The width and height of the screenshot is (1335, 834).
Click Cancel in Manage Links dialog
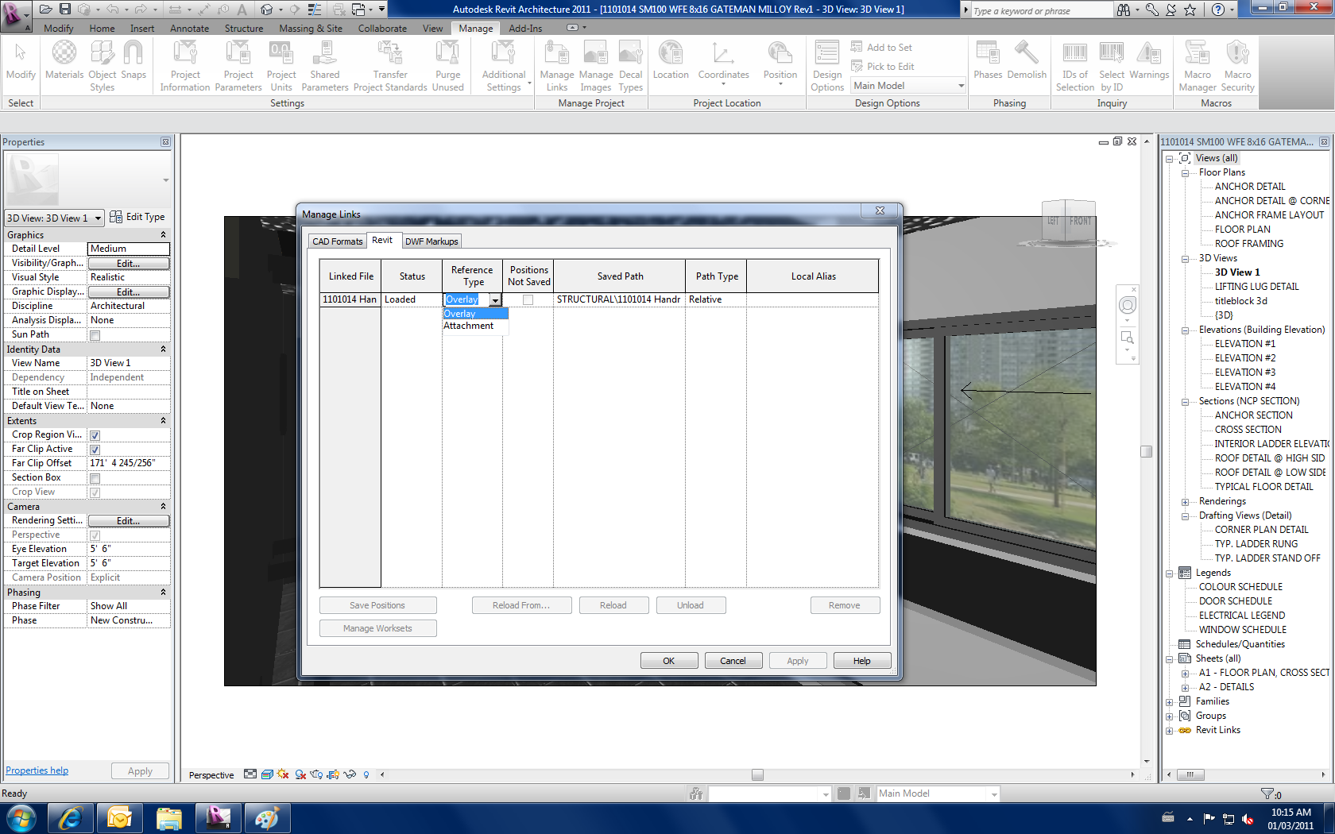[x=733, y=661]
